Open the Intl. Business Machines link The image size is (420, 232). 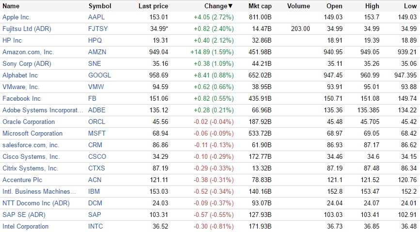pyautogui.click(x=39, y=191)
